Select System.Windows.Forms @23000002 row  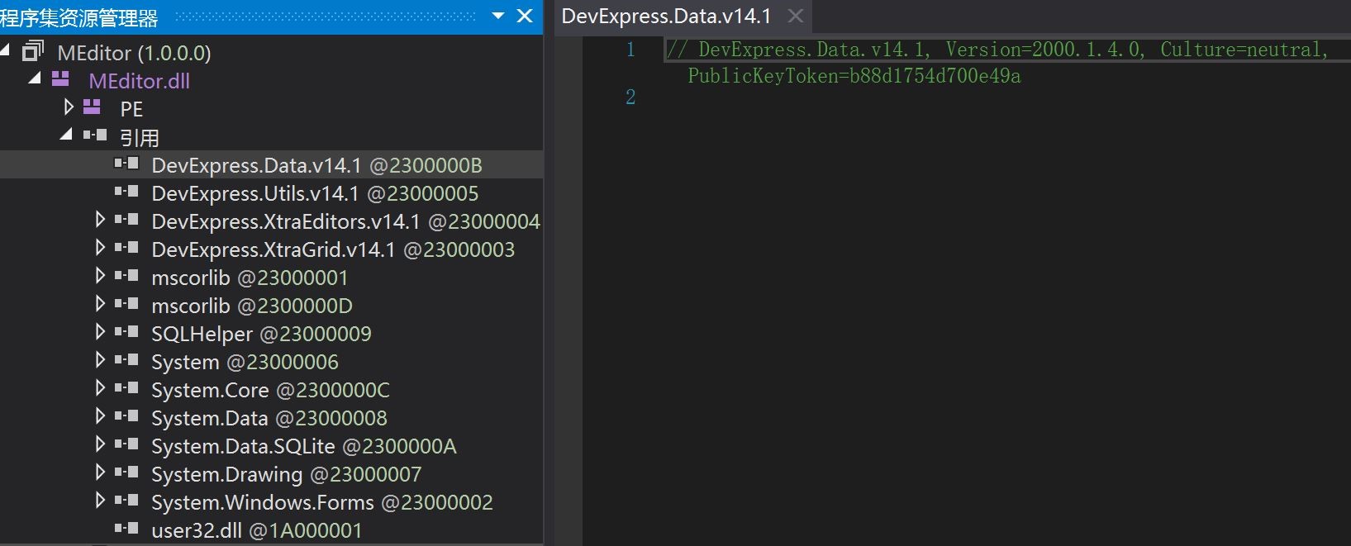pyautogui.click(x=322, y=502)
